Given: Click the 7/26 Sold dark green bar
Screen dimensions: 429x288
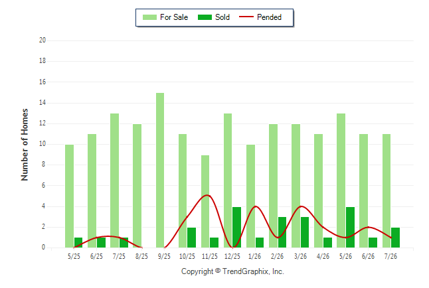Looking at the screenshot, I should point(395,238).
